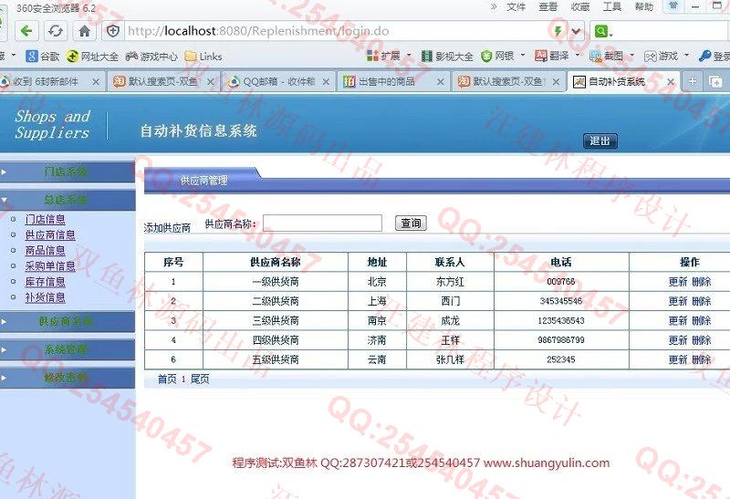Click the browser refresh icon
The height and width of the screenshot is (499, 730).
[56, 31]
